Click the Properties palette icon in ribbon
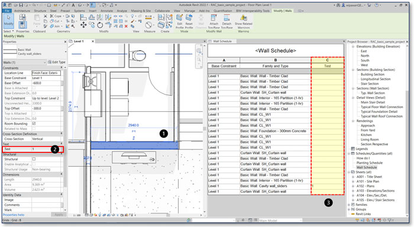 pos(22,25)
